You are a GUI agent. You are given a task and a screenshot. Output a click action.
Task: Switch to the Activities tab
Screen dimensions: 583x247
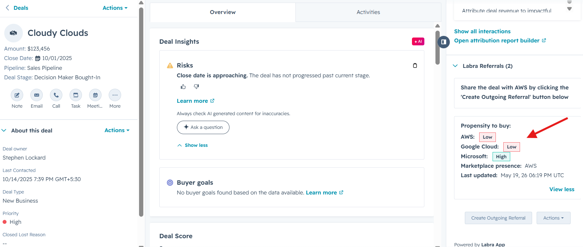pos(368,12)
